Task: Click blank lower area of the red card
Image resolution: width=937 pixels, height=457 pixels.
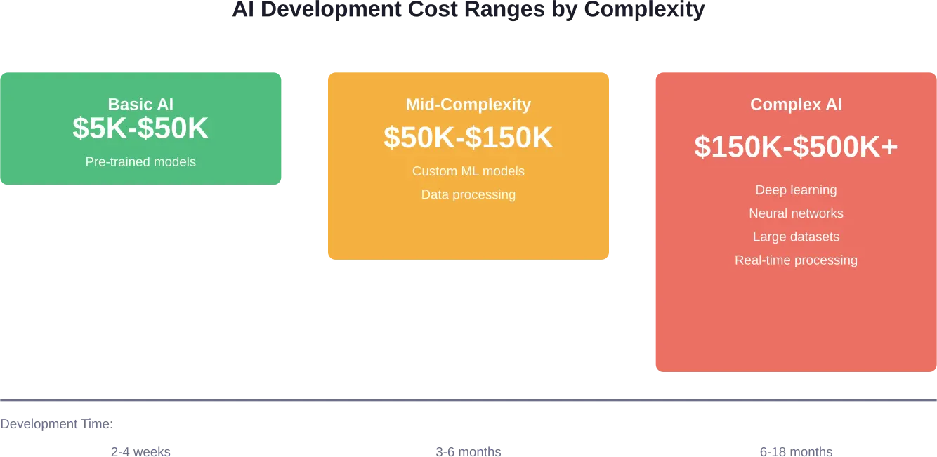Action: click(x=796, y=323)
